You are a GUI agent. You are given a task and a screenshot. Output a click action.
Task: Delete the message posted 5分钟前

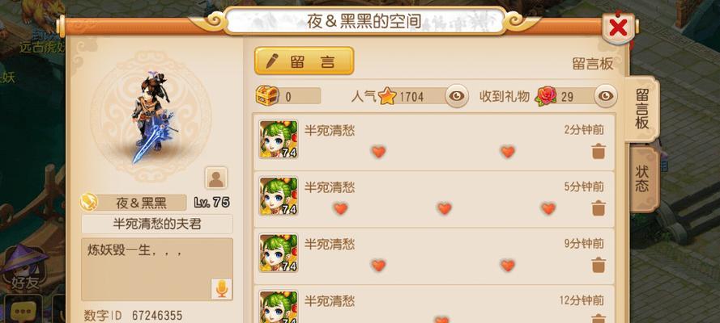click(599, 208)
